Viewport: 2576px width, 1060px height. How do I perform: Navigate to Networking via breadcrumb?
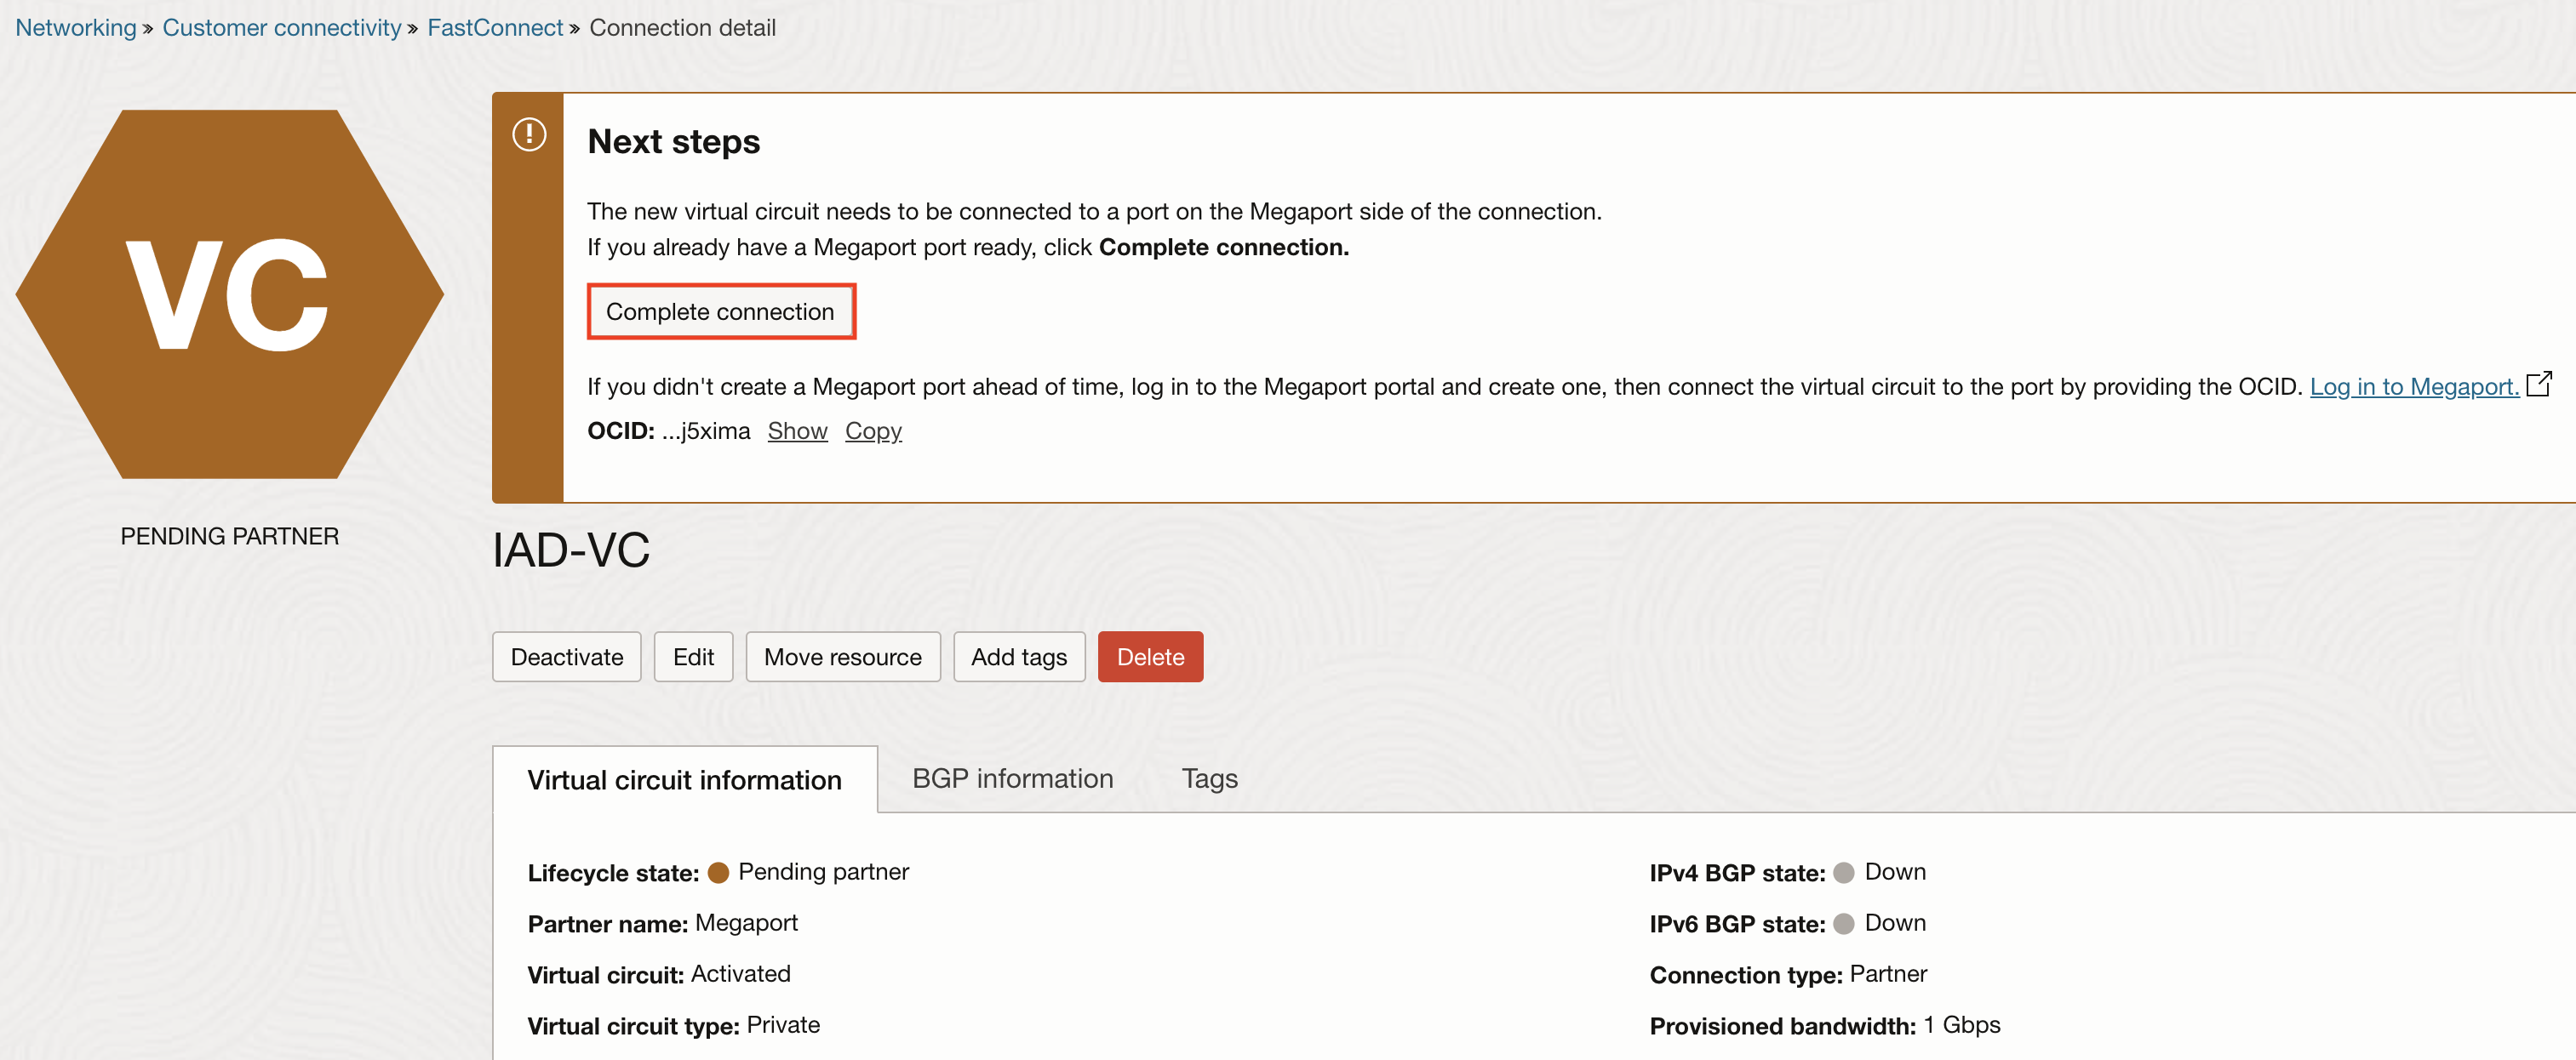click(75, 27)
